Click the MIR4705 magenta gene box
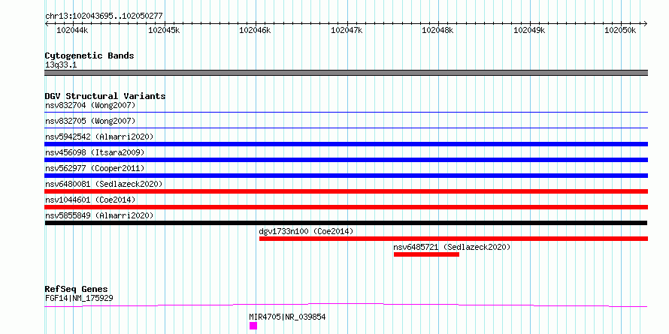The height and width of the screenshot is (334, 669). coord(253,326)
